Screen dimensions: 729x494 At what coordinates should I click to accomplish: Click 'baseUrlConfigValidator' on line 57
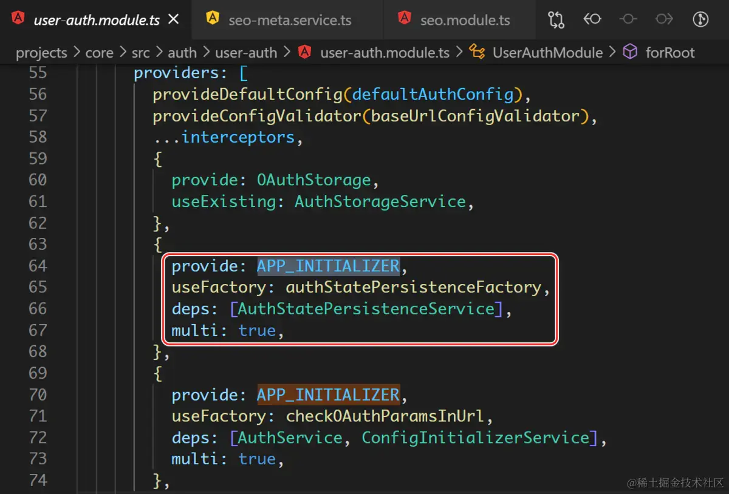(476, 116)
